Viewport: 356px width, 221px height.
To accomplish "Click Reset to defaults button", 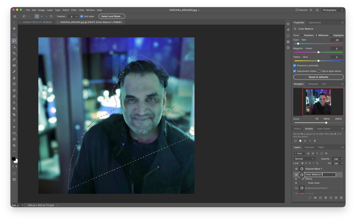I will click(x=318, y=77).
